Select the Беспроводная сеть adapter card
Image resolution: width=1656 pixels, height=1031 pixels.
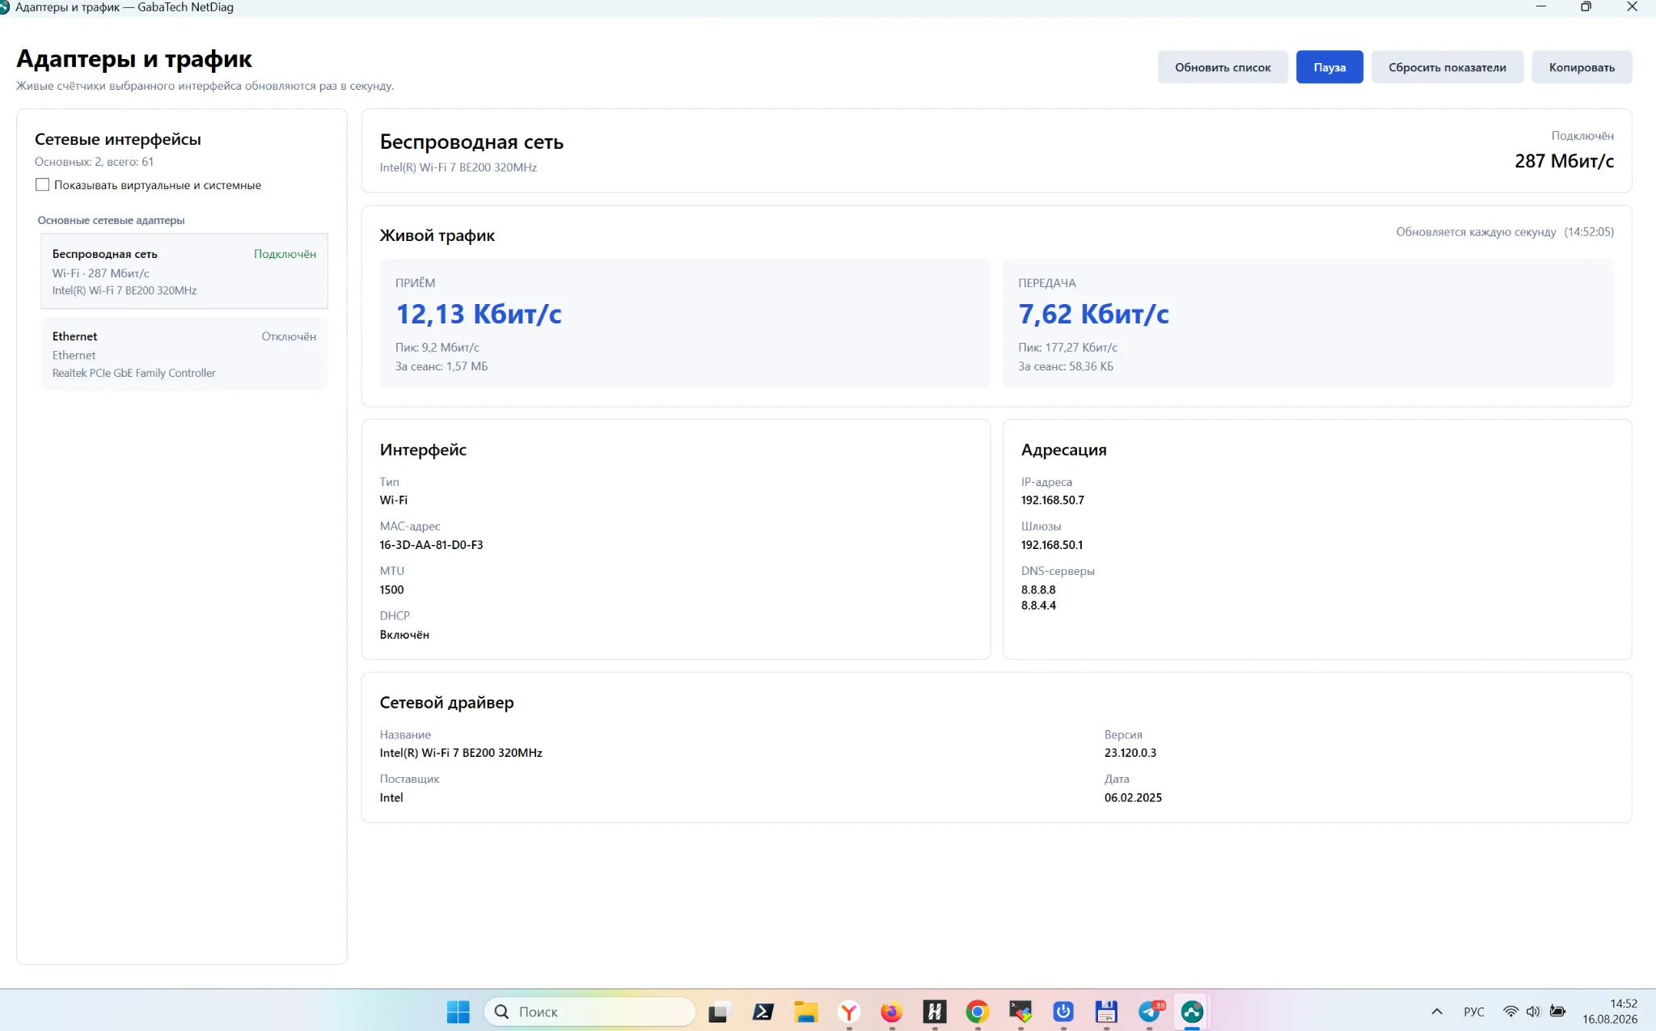184,272
